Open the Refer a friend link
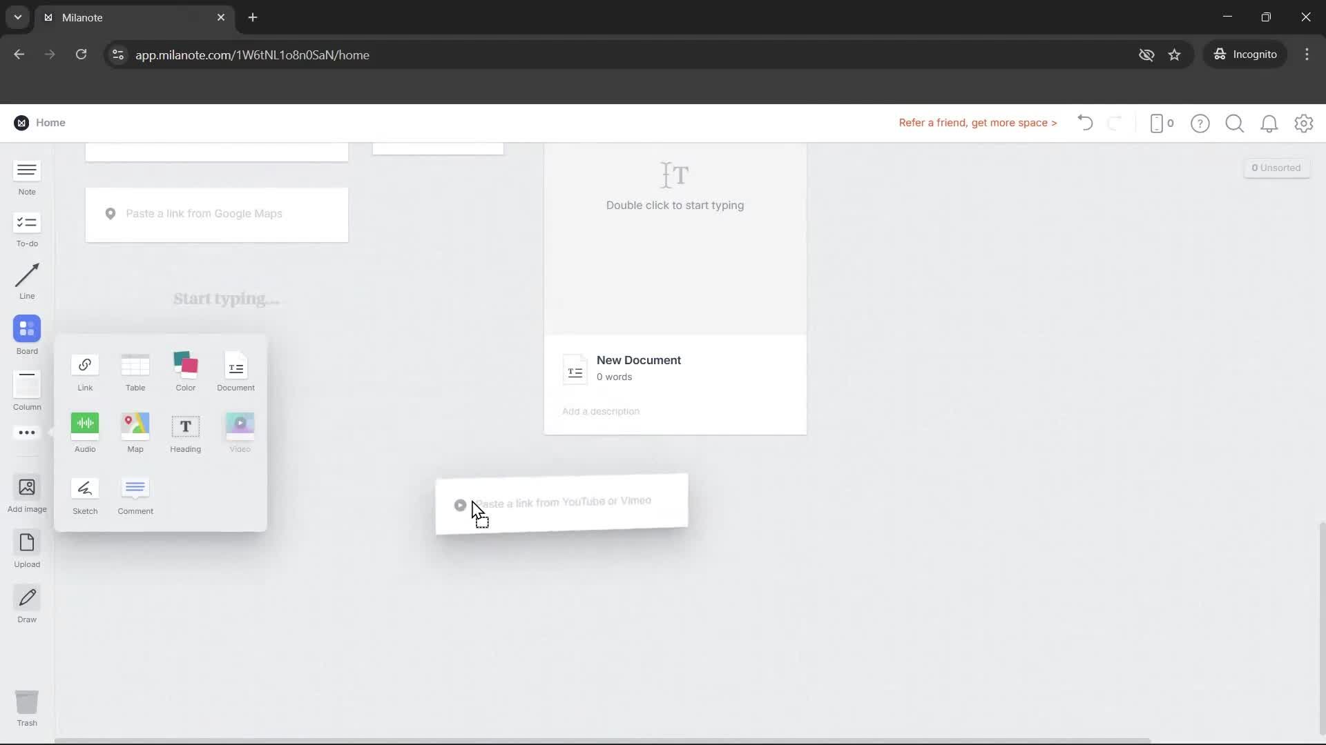This screenshot has height=745, width=1326. coord(977,122)
